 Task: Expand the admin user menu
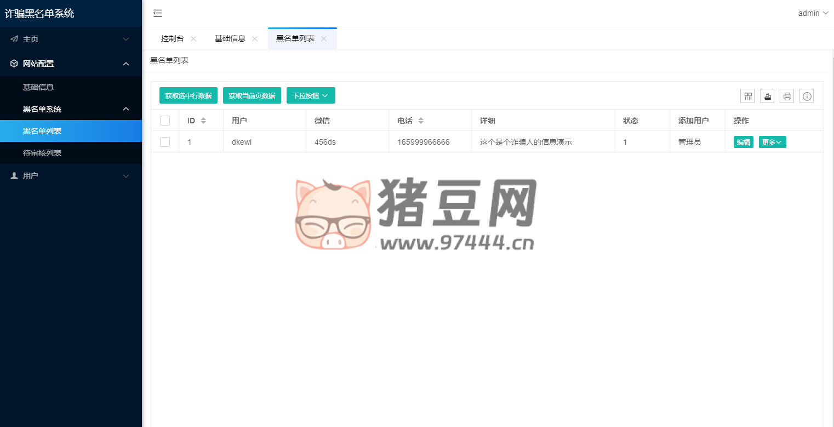[813, 13]
